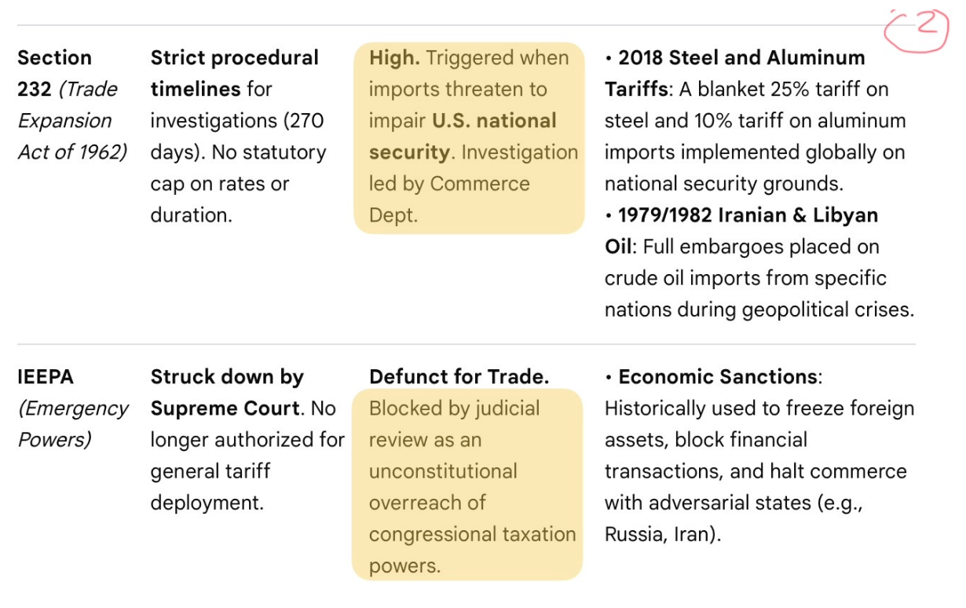Click the '2018 Steel and Aluminum Tariffs' heading

coord(735,73)
